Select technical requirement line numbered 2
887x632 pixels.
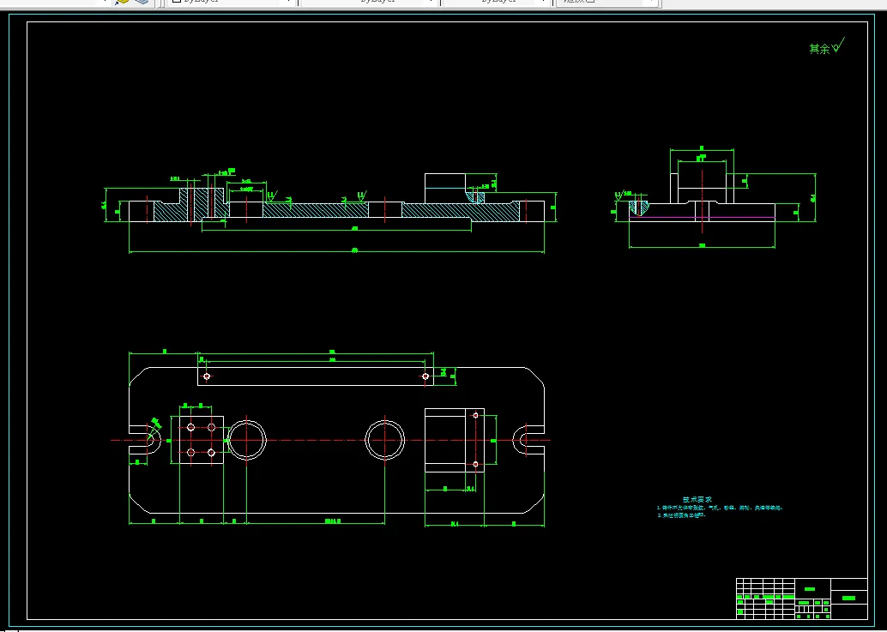(681, 515)
